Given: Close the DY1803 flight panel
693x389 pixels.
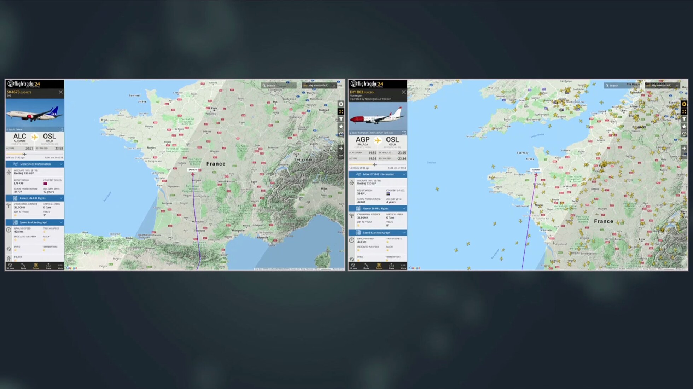Looking at the screenshot, I should click(x=403, y=92).
